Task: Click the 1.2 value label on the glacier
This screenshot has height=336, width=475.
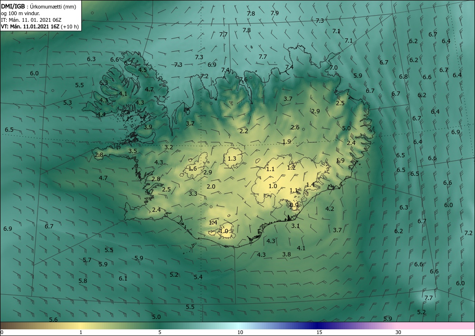Action: pos(292,167)
